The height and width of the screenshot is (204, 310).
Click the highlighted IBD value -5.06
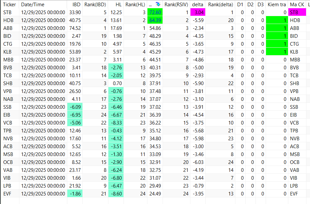coord(75,123)
